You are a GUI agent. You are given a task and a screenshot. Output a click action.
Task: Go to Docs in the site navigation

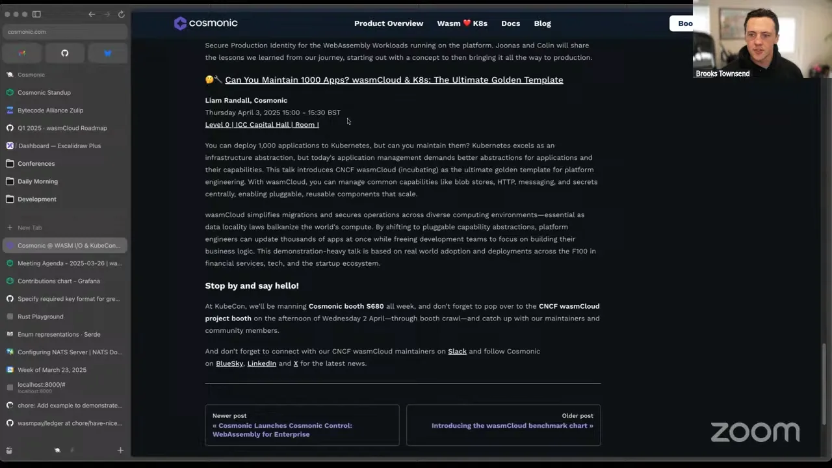point(510,23)
